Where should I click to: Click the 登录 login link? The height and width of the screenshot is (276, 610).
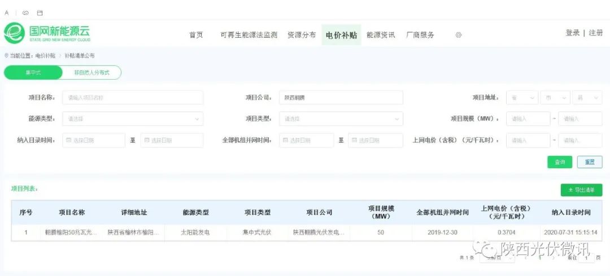[x=572, y=33]
